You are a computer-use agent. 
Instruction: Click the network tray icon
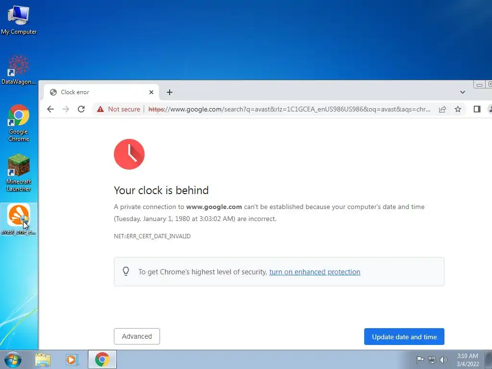click(432, 360)
